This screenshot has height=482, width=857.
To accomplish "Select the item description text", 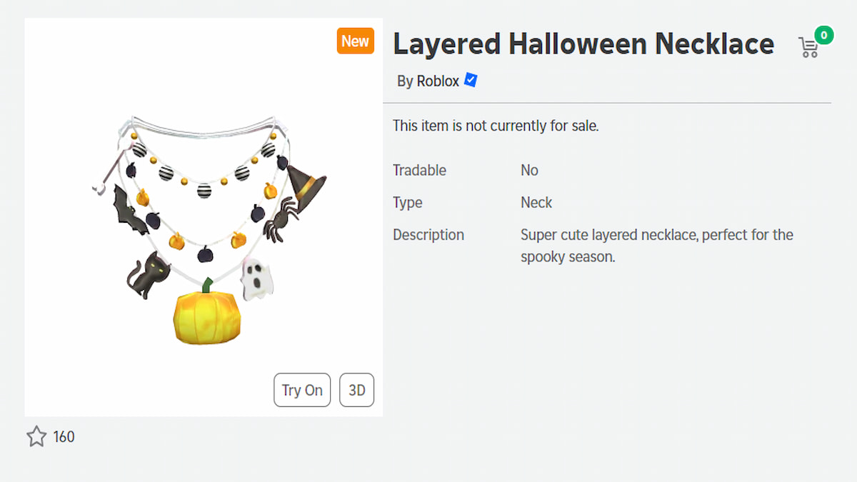I will tap(656, 245).
